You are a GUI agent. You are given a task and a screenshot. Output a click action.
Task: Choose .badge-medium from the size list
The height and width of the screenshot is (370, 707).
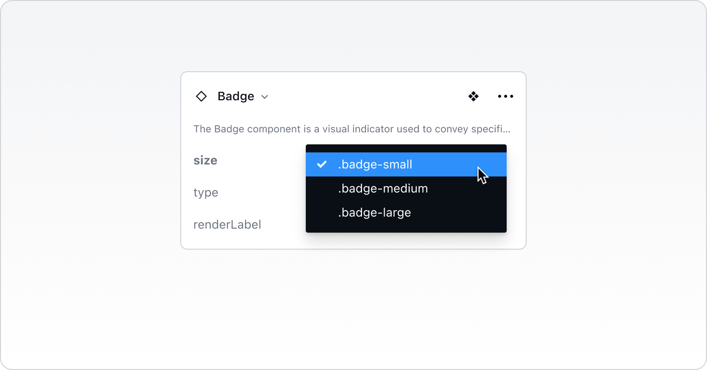[383, 189]
